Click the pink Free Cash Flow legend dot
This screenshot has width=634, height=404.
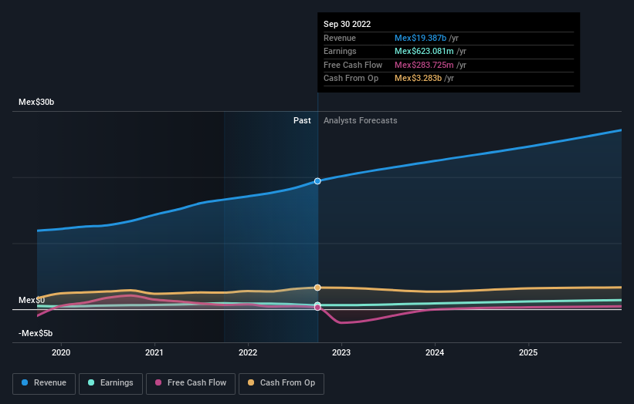point(158,382)
